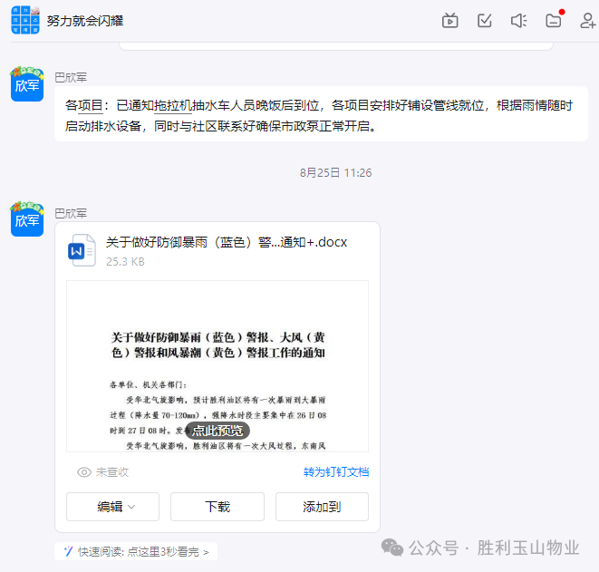Click the 转为钉钉文档 link
The width and height of the screenshot is (599, 572).
(x=336, y=472)
